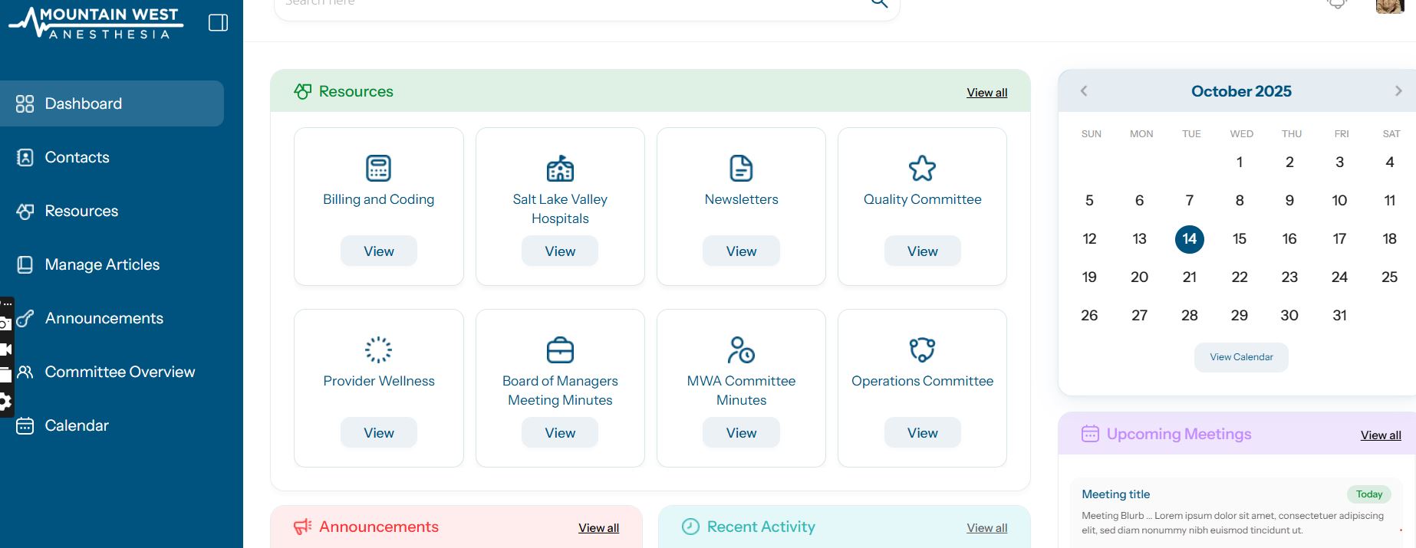1416x548 pixels.
Task: Select Committee Overview in the sidebar
Action: [120, 372]
